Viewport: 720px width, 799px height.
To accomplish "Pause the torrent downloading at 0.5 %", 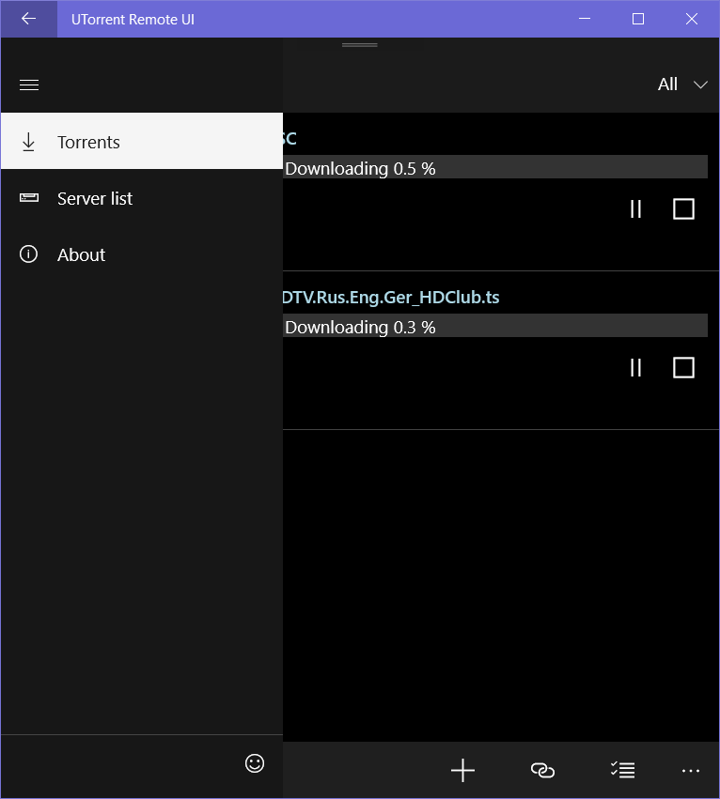I will (x=635, y=208).
